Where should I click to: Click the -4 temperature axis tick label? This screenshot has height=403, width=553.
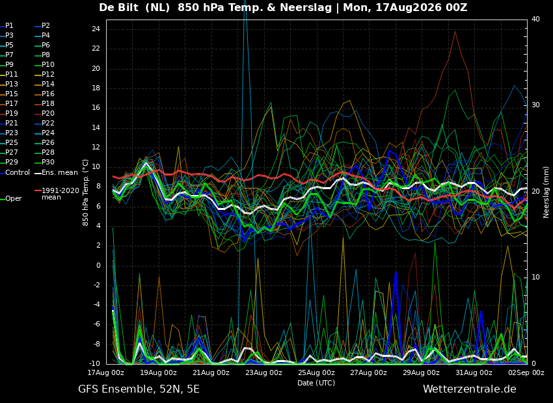96,304
